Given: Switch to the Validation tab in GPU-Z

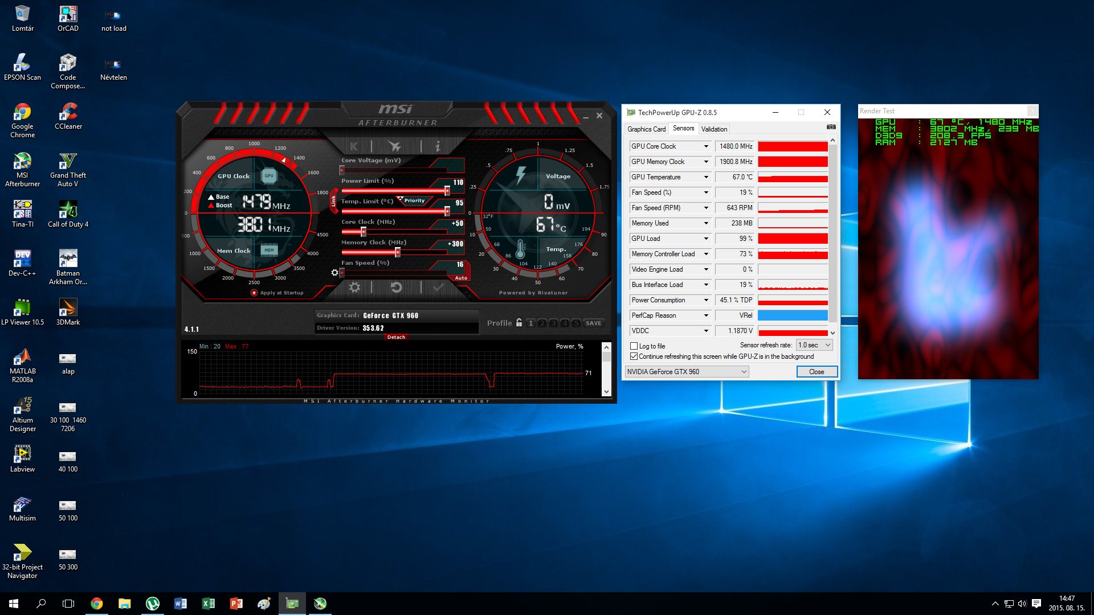Looking at the screenshot, I should [714, 129].
